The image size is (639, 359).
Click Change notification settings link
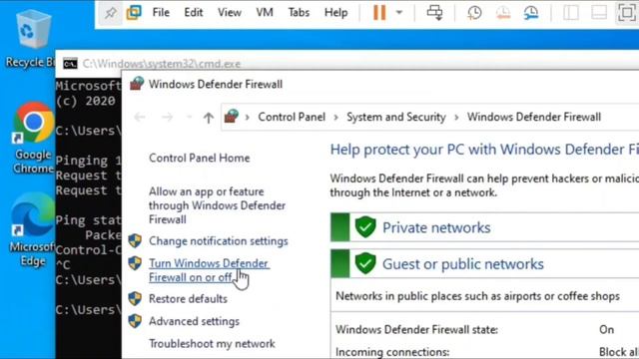[218, 241]
